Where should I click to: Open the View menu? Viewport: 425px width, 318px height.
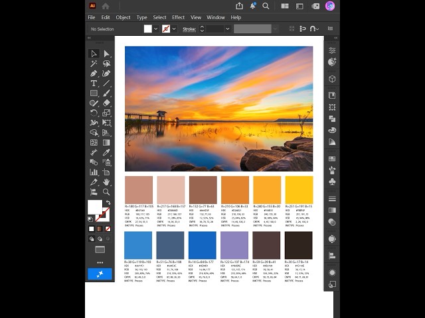pos(196,17)
